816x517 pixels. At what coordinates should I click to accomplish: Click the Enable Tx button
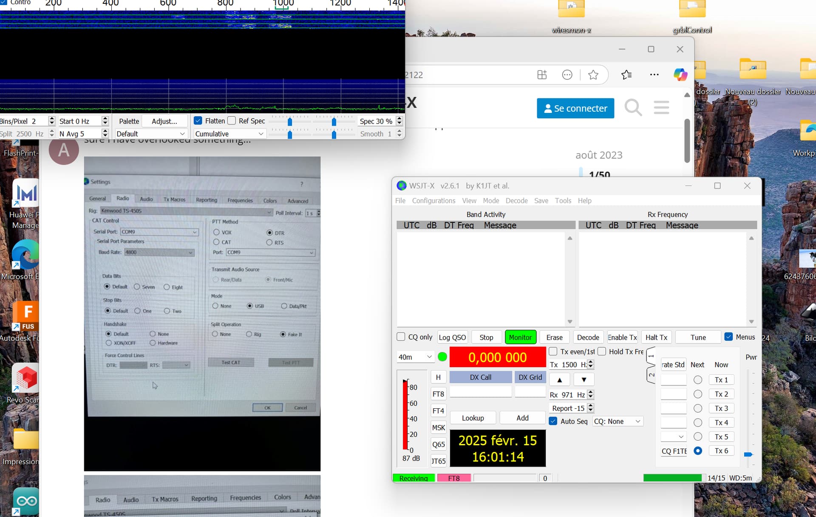point(622,337)
